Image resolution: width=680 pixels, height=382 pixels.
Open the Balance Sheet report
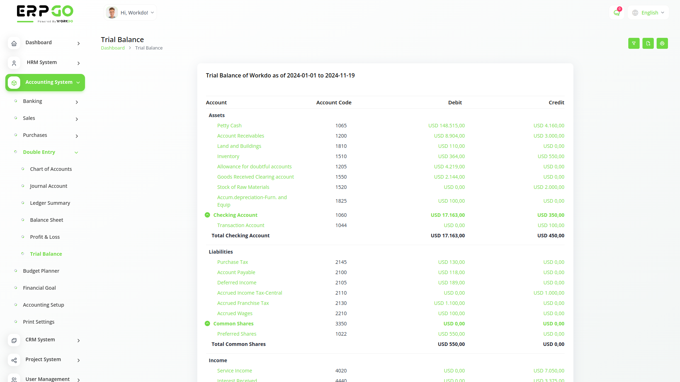coord(46,220)
